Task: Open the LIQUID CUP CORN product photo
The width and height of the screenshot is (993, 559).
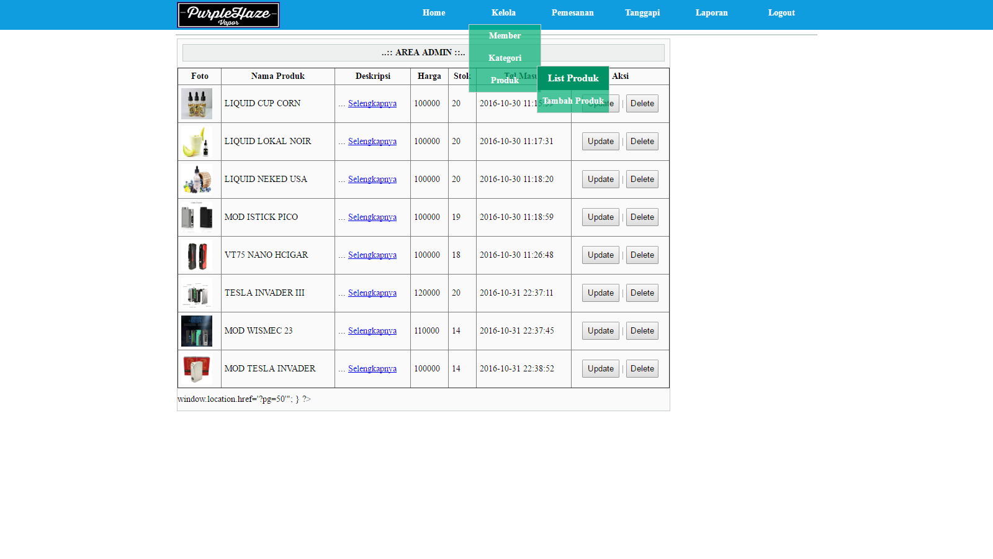Action: click(197, 104)
